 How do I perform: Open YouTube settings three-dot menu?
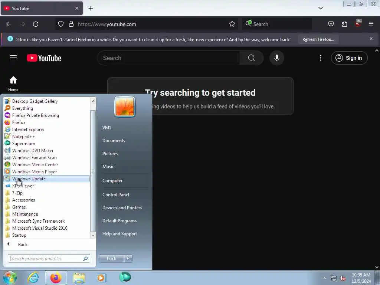coord(320,58)
